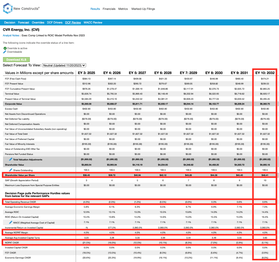The image size is (279, 262).
Task: Click pencil icon beside Total Valuation Adjustments
Action: 11,159
